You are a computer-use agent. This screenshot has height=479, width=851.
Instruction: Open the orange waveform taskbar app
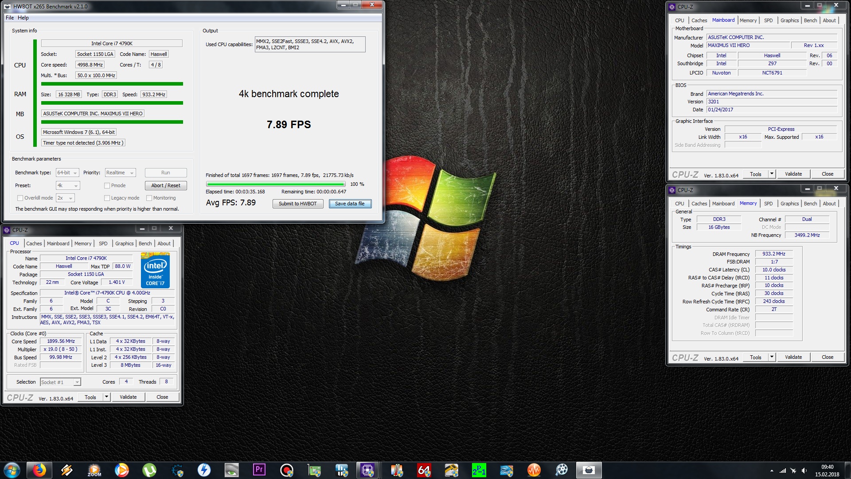point(534,470)
